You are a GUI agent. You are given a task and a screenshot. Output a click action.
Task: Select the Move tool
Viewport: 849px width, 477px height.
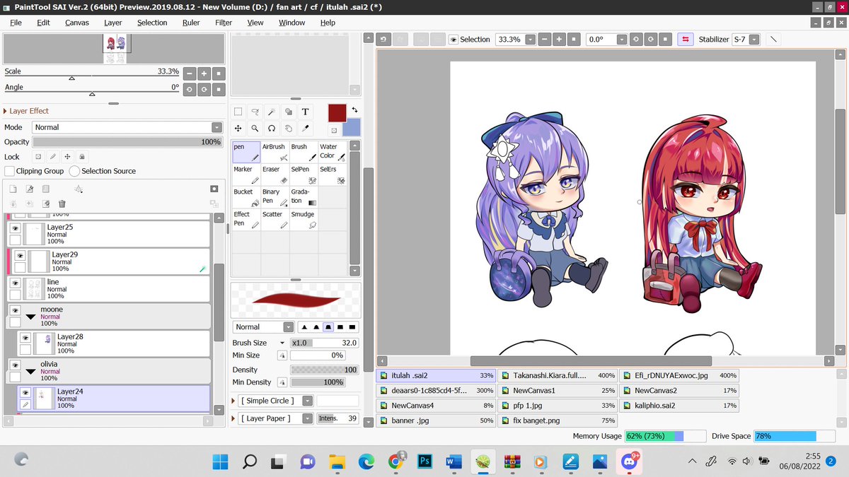(238, 129)
